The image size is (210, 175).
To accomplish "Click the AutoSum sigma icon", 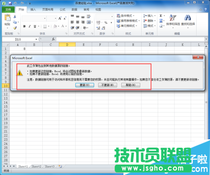I will pyautogui.click(x=161, y=16).
